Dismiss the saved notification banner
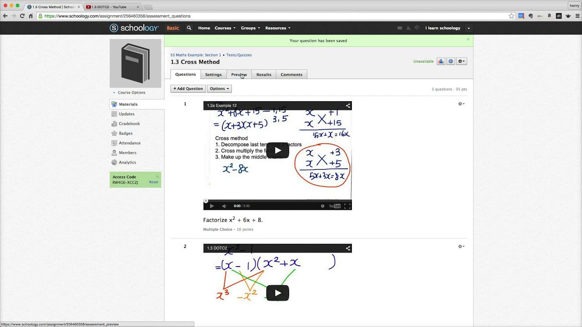Image resolution: width=582 pixels, height=327 pixels. coord(468,40)
